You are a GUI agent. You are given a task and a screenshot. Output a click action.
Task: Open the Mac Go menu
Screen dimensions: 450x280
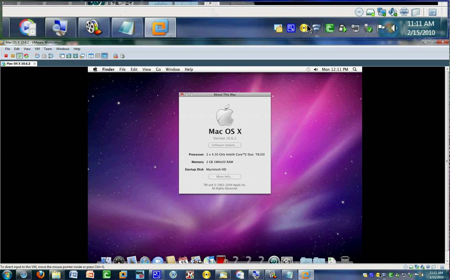tap(158, 69)
